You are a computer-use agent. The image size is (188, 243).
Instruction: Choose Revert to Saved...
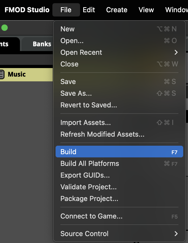coord(89,105)
